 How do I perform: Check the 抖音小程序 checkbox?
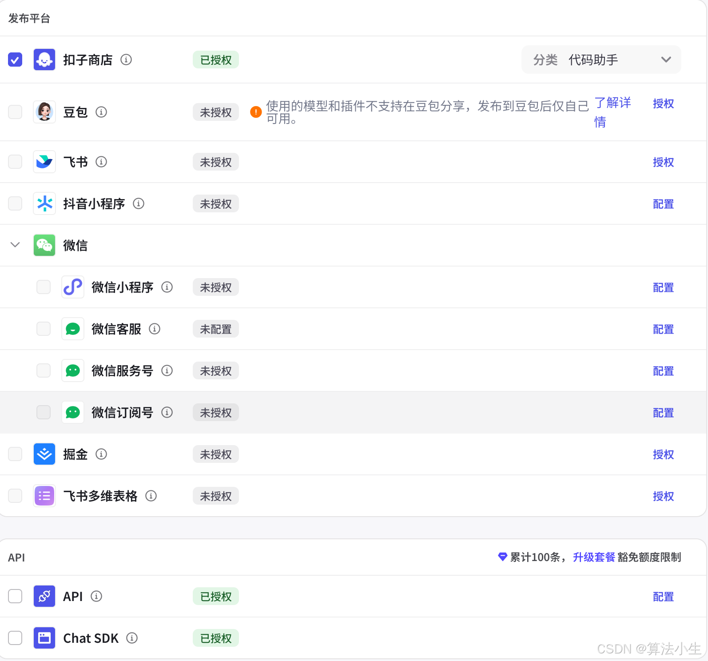(x=15, y=203)
